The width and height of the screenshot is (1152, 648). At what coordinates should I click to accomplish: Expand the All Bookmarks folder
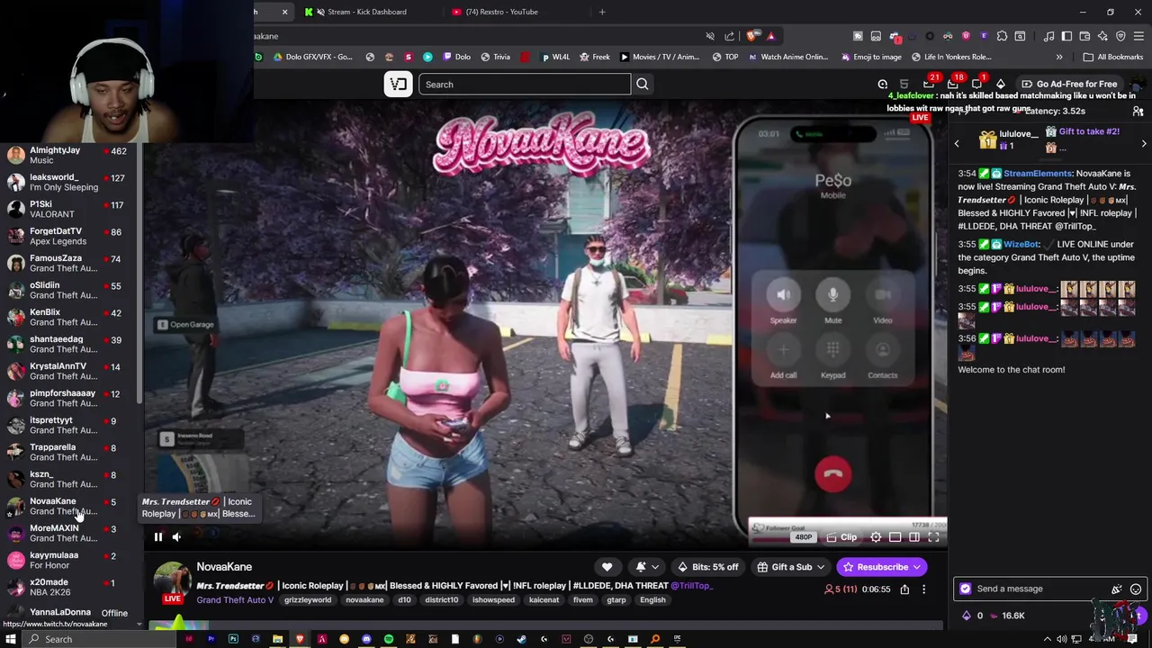pyautogui.click(x=1113, y=57)
